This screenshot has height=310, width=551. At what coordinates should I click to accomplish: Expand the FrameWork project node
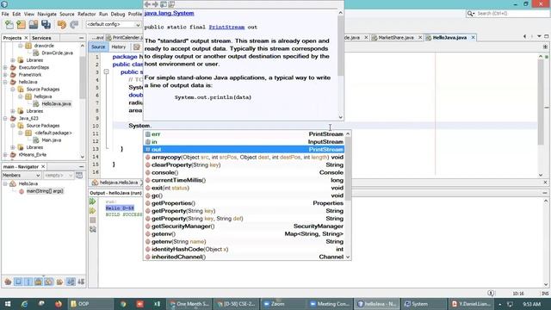click(x=5, y=75)
